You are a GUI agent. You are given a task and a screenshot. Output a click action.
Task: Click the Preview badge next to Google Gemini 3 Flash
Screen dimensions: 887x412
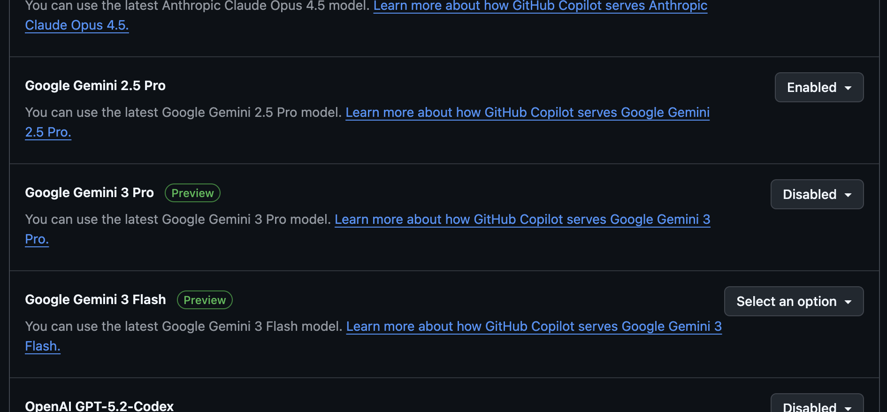pos(204,300)
